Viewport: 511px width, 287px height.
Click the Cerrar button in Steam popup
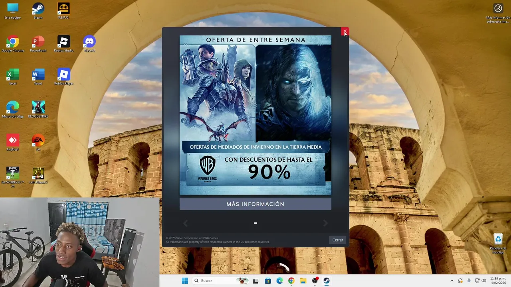338,240
